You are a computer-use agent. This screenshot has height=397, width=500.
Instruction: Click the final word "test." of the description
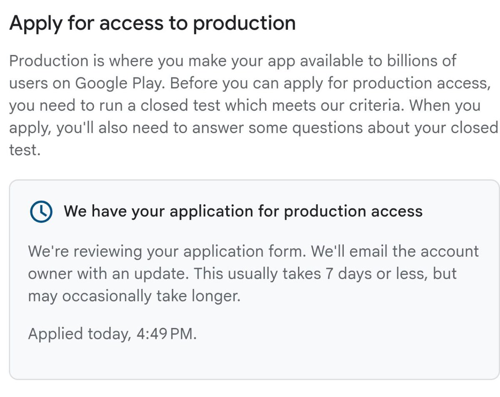pyautogui.click(x=25, y=150)
